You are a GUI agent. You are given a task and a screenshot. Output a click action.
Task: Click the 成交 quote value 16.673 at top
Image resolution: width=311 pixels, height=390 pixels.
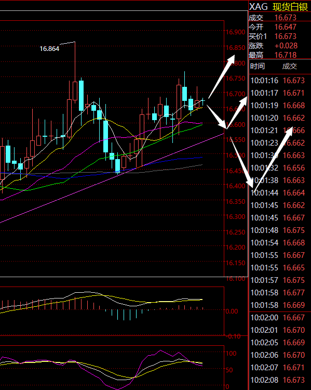(x=286, y=18)
